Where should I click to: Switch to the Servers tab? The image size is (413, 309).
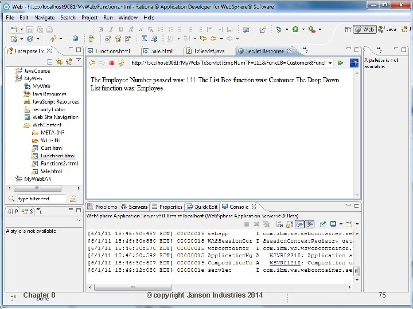[134, 207]
